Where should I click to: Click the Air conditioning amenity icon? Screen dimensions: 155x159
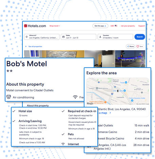(x=8, y=97)
